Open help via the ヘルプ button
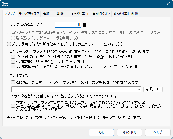The width and height of the screenshot is (173, 139). (x=158, y=132)
